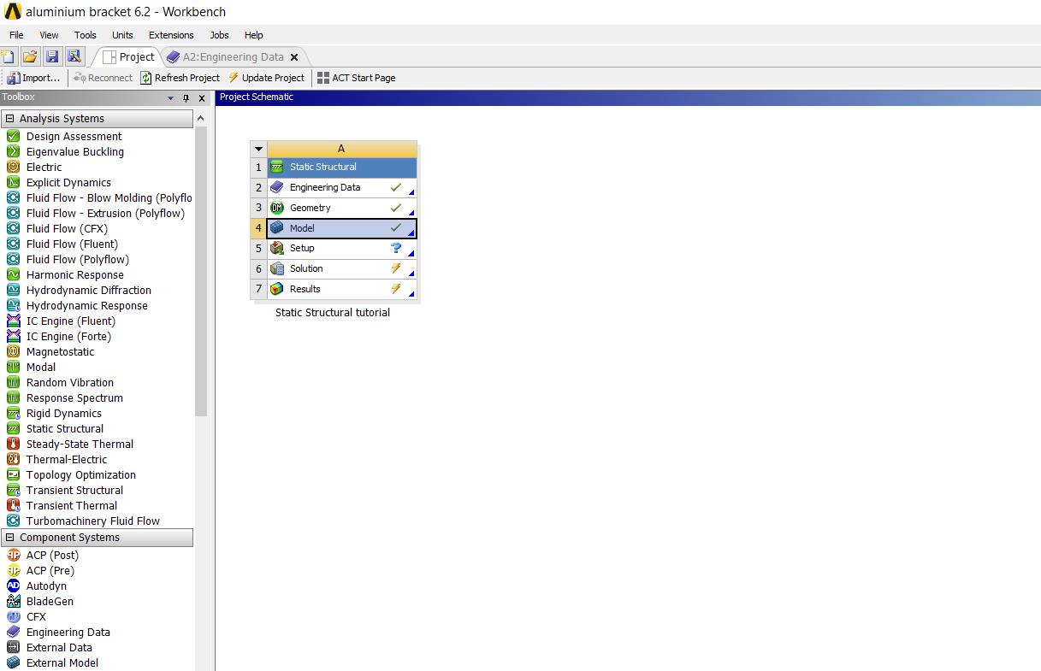Open the Jobs menu
Image resolution: width=1041 pixels, height=671 pixels.
coord(219,35)
